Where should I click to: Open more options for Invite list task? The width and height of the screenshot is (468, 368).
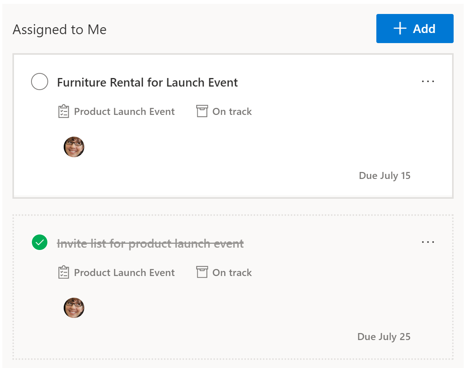tap(428, 242)
